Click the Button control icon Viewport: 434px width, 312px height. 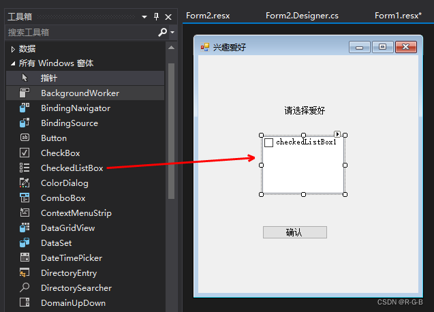point(25,138)
